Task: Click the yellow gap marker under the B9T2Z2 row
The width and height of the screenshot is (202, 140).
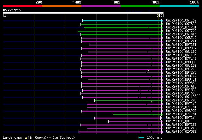Action: (x=149, y=70)
